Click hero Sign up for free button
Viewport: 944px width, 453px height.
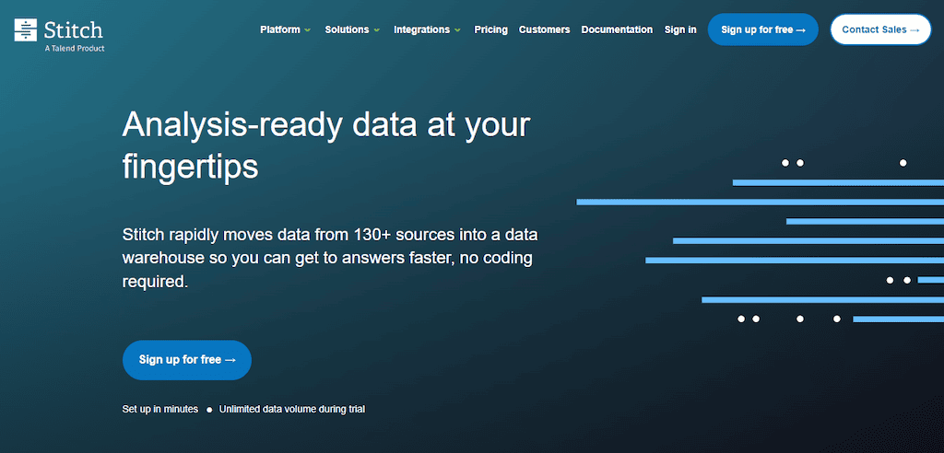click(186, 360)
